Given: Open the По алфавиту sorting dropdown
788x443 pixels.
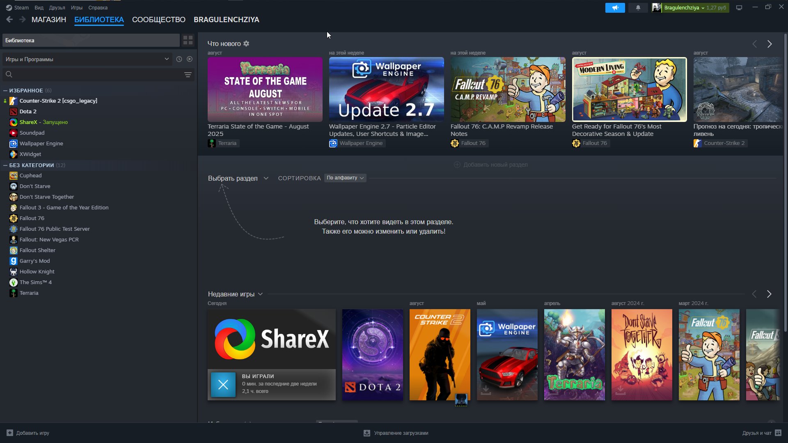Looking at the screenshot, I should pos(345,178).
